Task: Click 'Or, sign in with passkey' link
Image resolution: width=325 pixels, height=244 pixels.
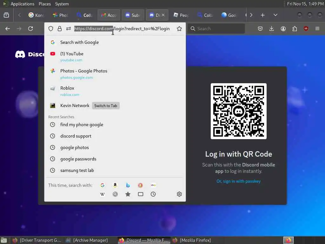Action: pos(238,181)
